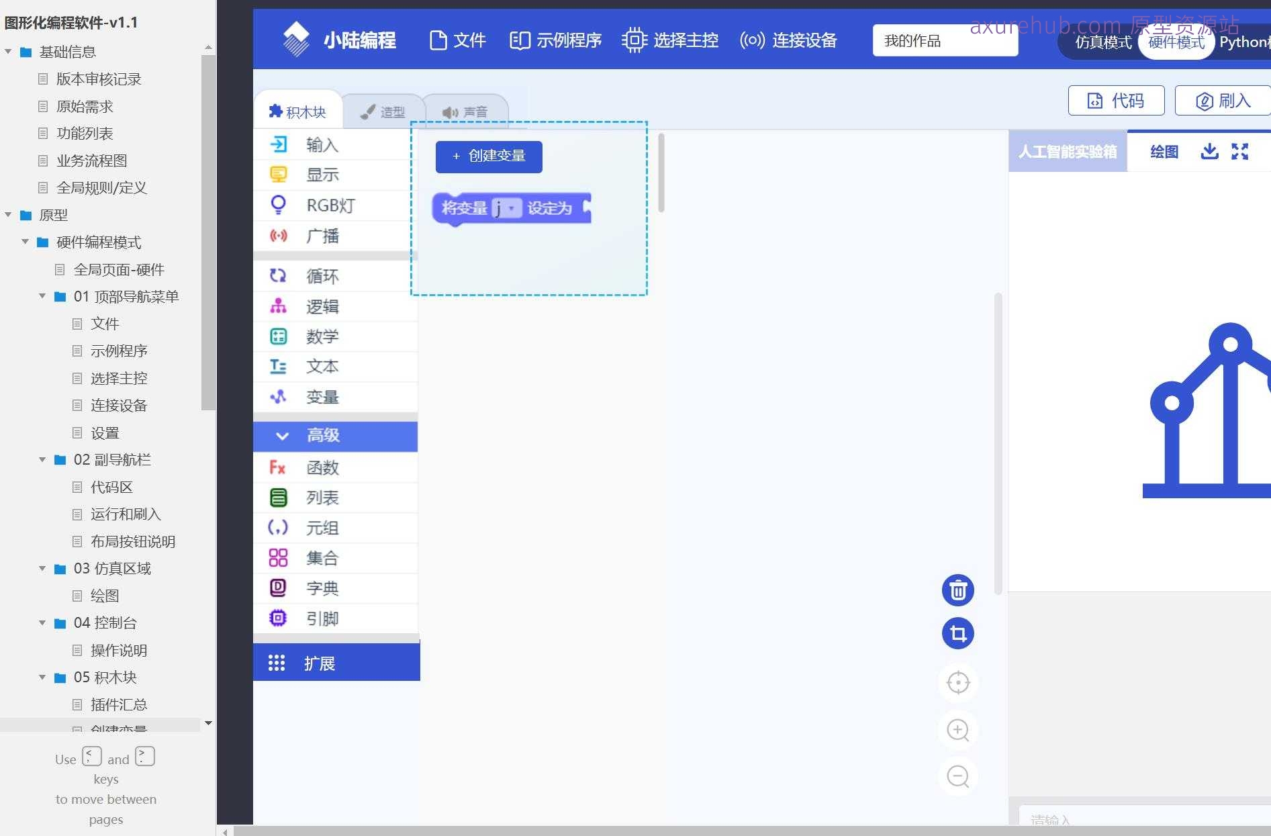Click the zoom in magnifier on canvas
Viewport: 1271px width, 836px height.
[958, 730]
